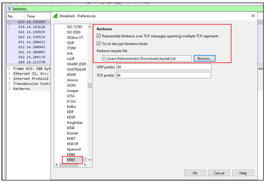This screenshot has width=266, height=182.
Task: Click Browse to choose keytab file
Action: pyautogui.click(x=204, y=58)
